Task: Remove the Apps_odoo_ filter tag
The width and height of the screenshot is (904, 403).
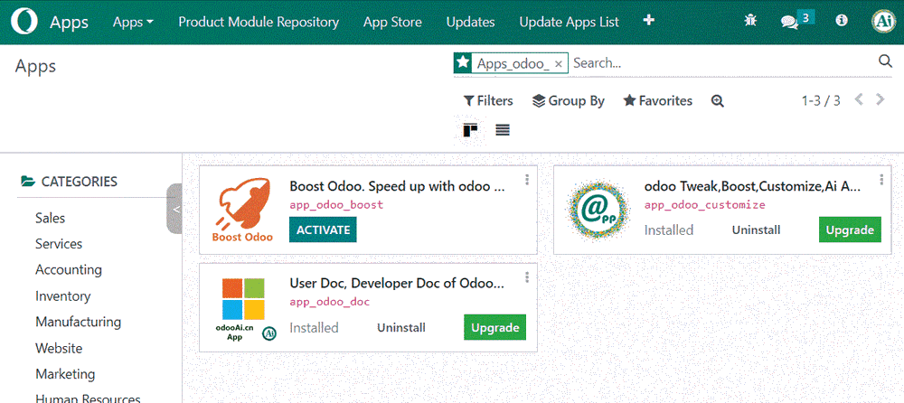Action: click(x=559, y=63)
